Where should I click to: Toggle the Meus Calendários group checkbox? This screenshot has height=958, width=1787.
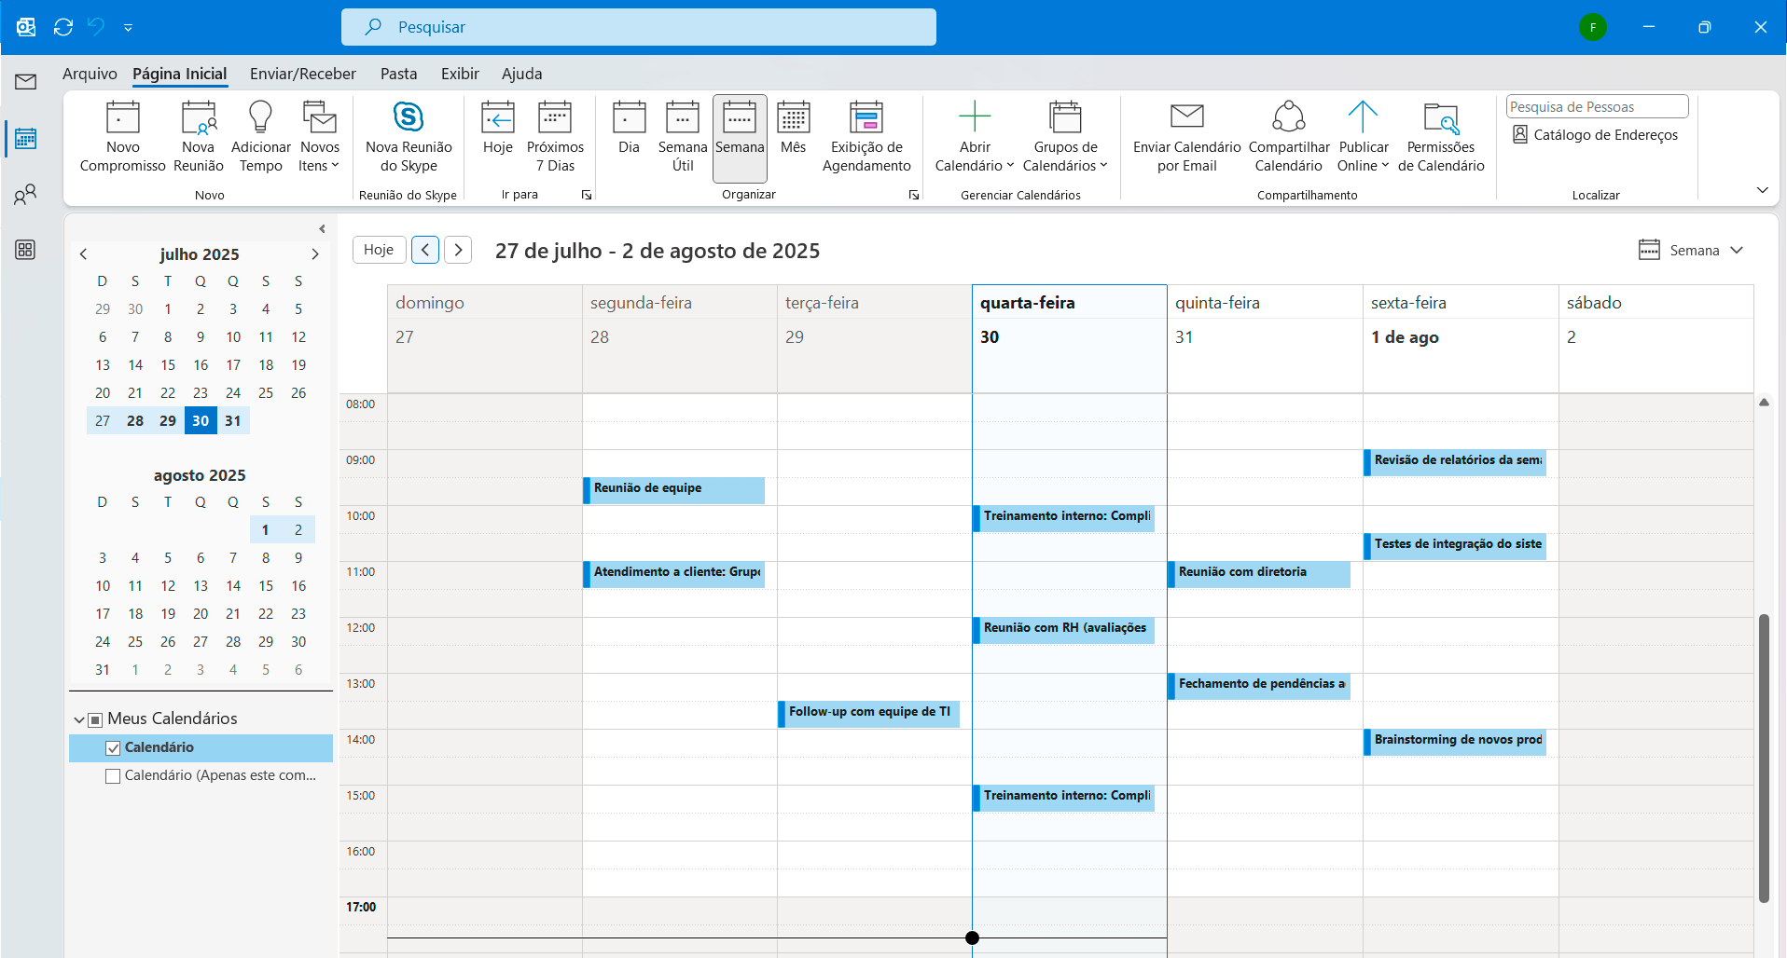[x=95, y=720]
